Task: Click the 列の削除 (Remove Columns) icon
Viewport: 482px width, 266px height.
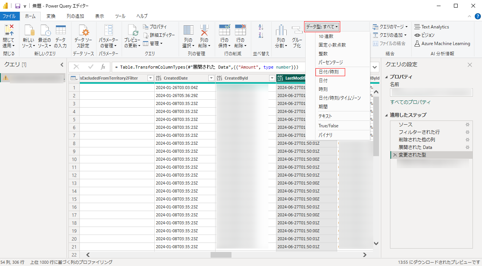Action: (x=204, y=30)
